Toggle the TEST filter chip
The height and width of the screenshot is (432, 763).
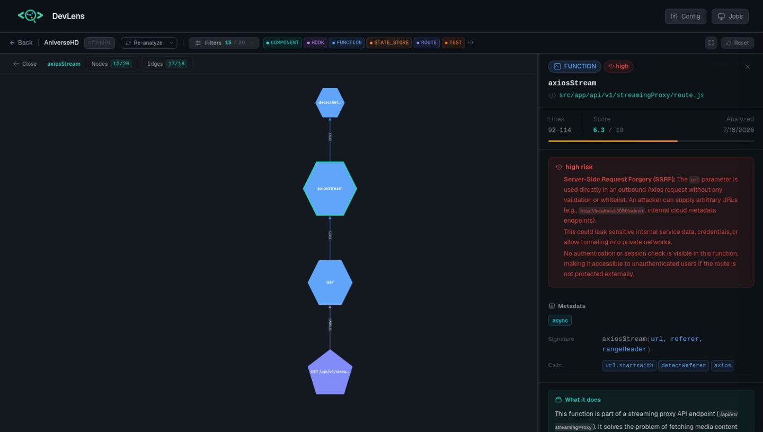coord(453,42)
